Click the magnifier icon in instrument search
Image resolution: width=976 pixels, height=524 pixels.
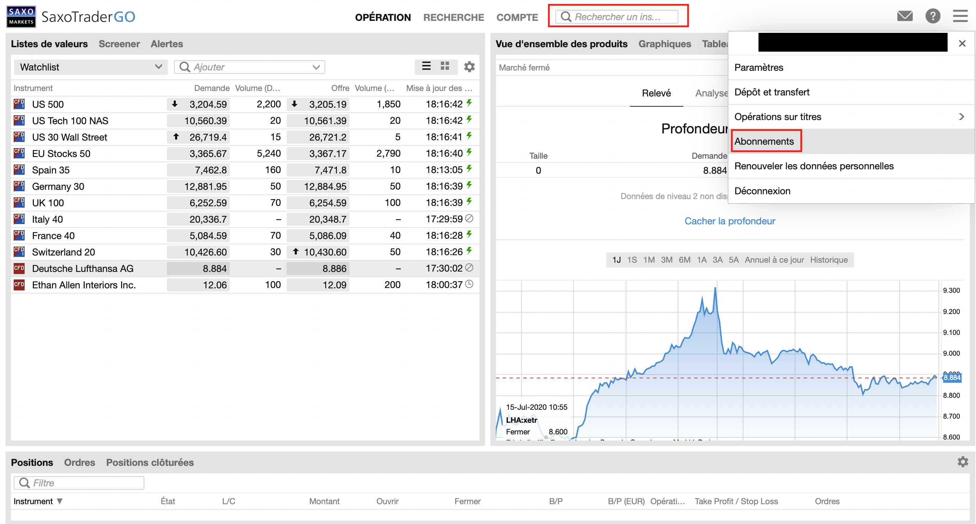pos(566,17)
